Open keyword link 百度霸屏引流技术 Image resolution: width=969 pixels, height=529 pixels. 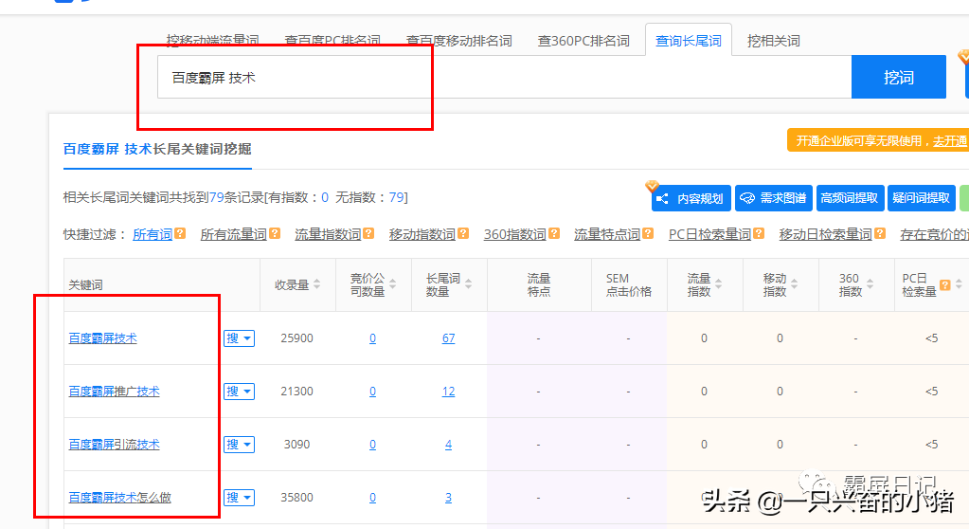(x=114, y=445)
